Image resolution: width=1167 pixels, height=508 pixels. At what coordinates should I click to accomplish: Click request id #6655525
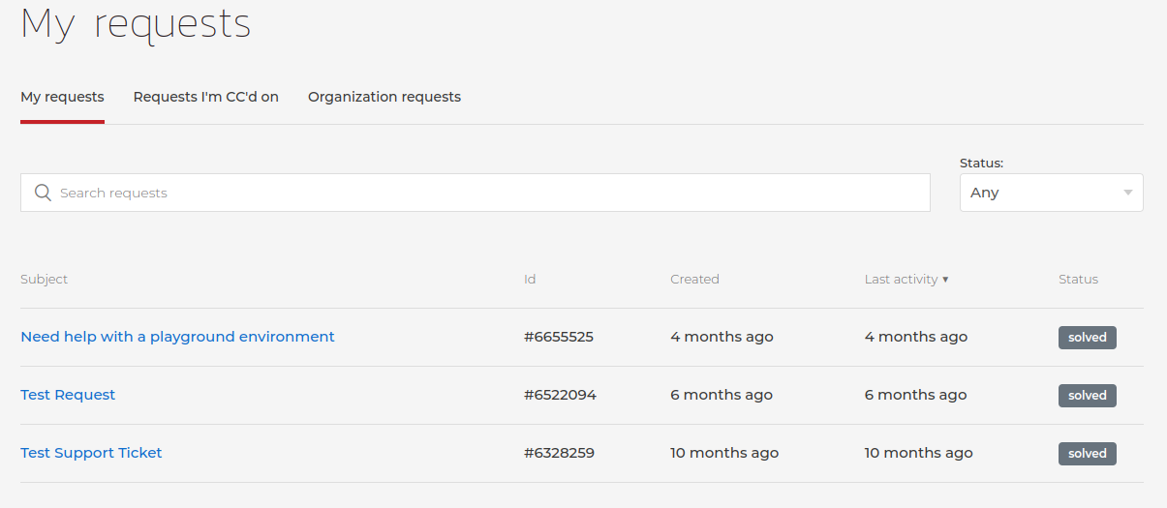[x=559, y=337]
